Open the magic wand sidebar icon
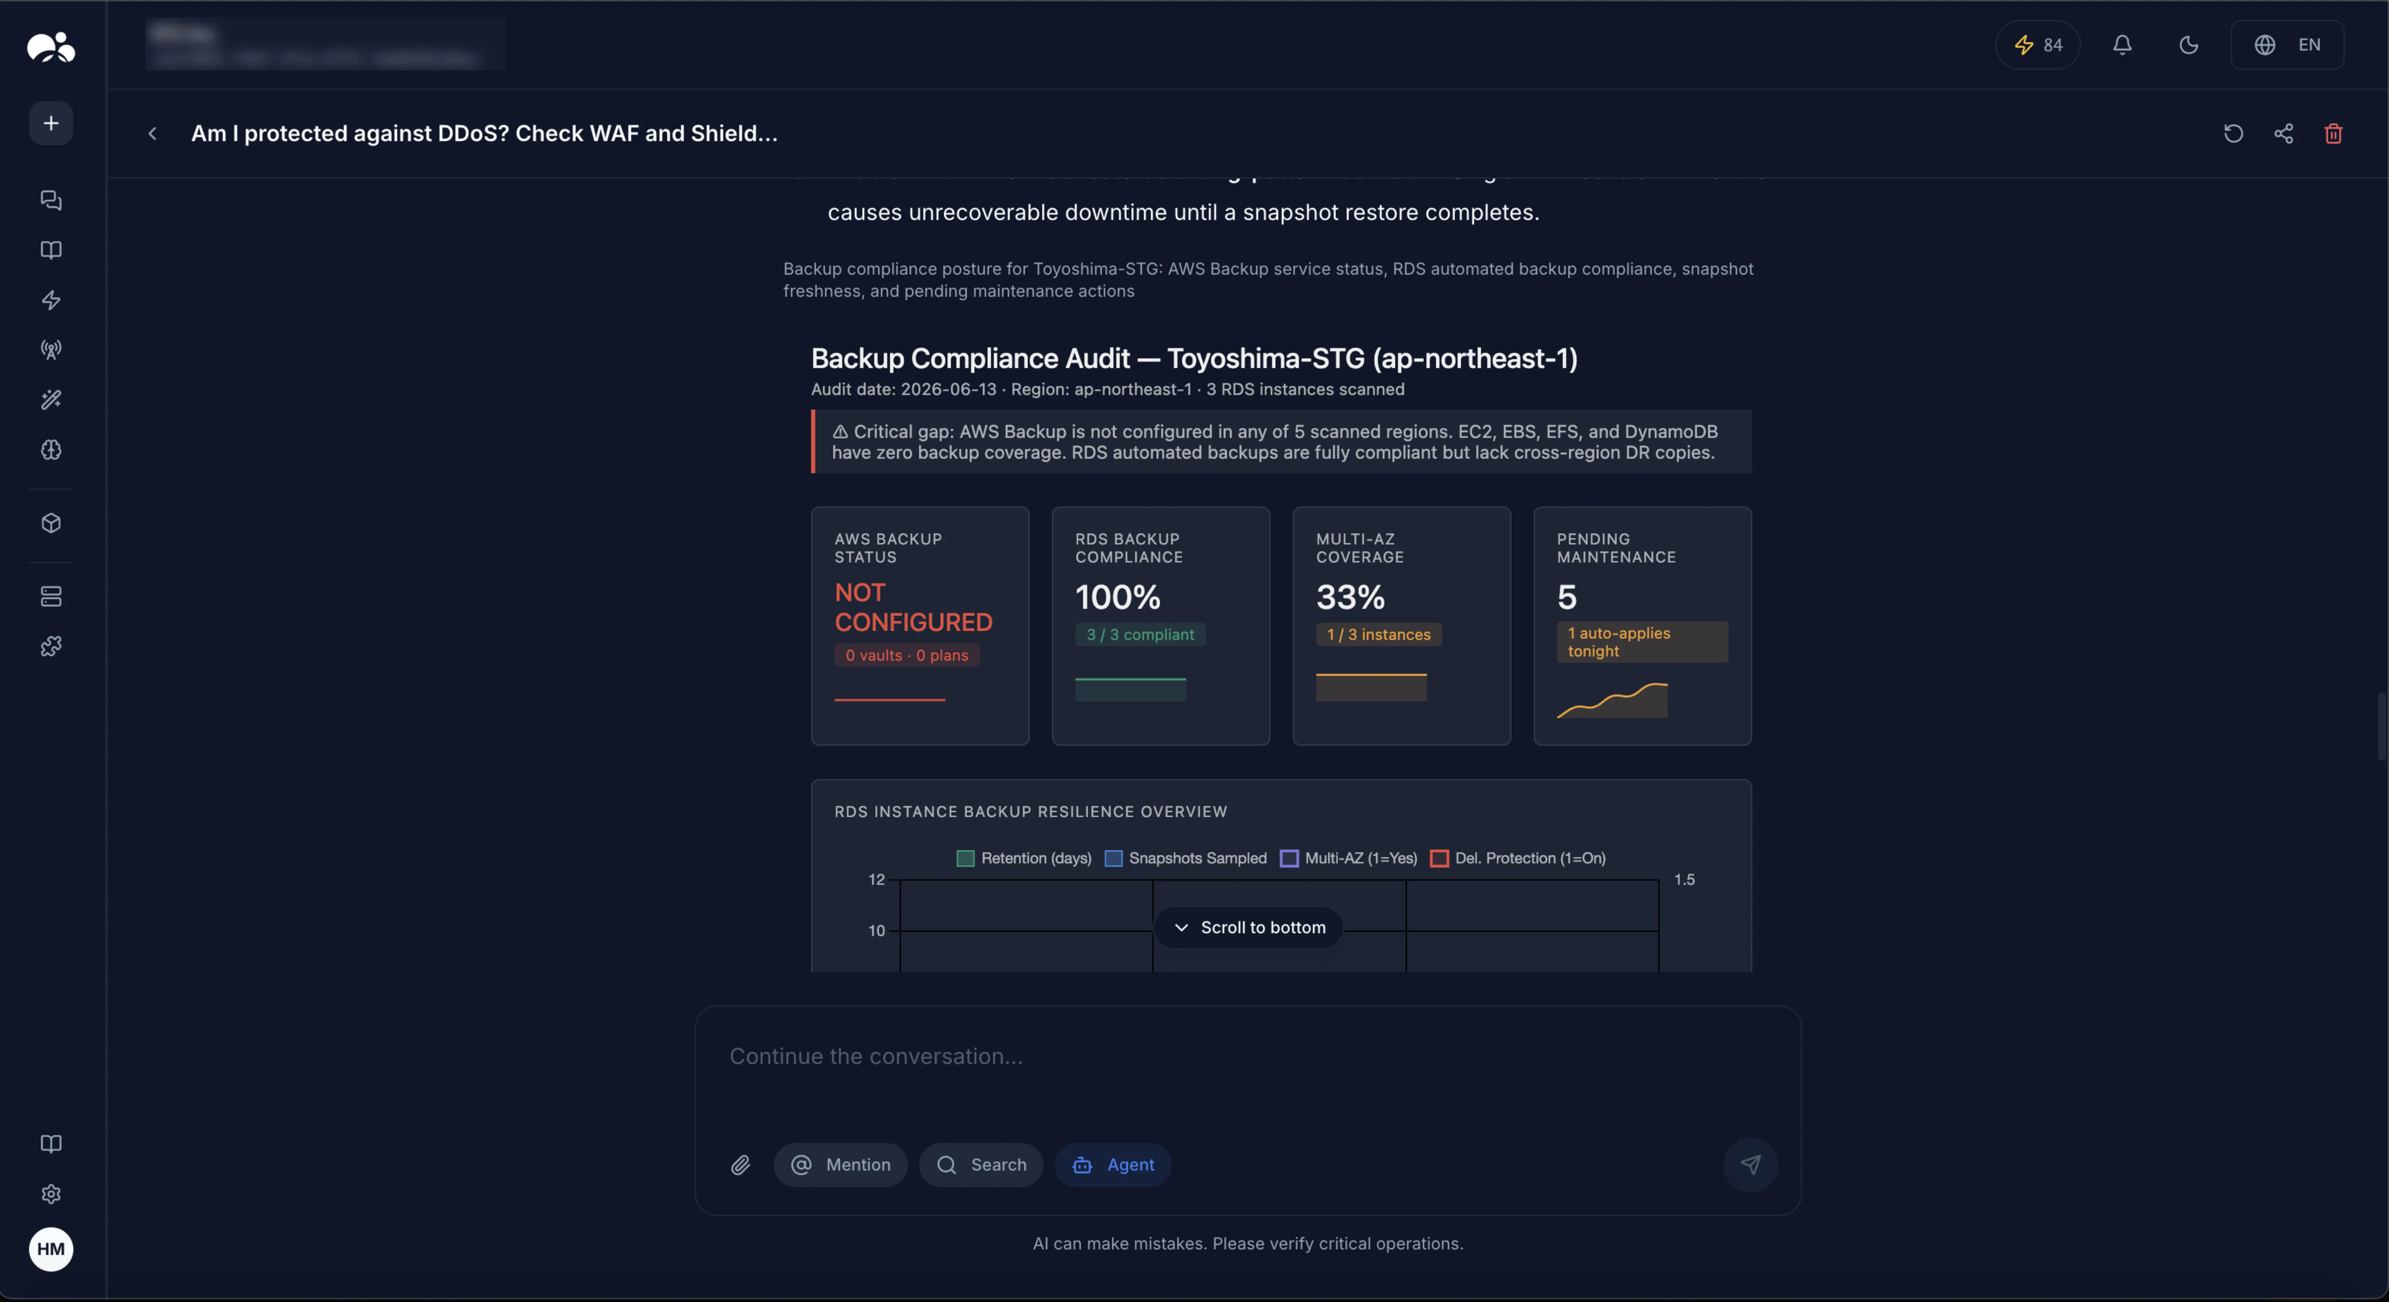 pos(51,400)
